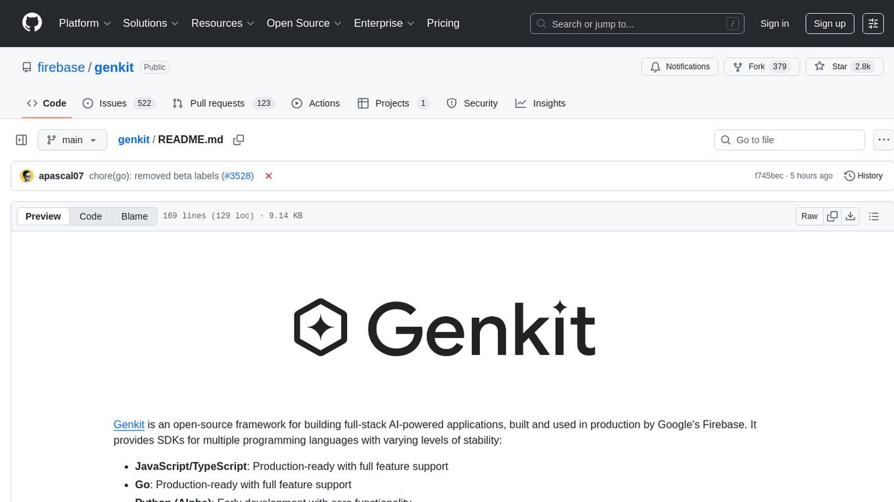Click the Genkit link in README

tap(129, 424)
